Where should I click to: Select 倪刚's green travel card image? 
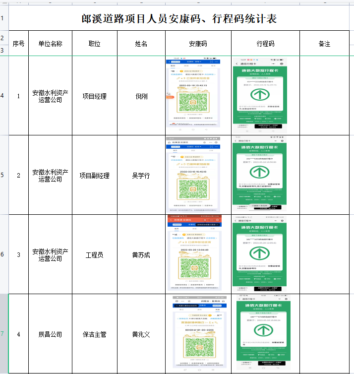(x=259, y=95)
